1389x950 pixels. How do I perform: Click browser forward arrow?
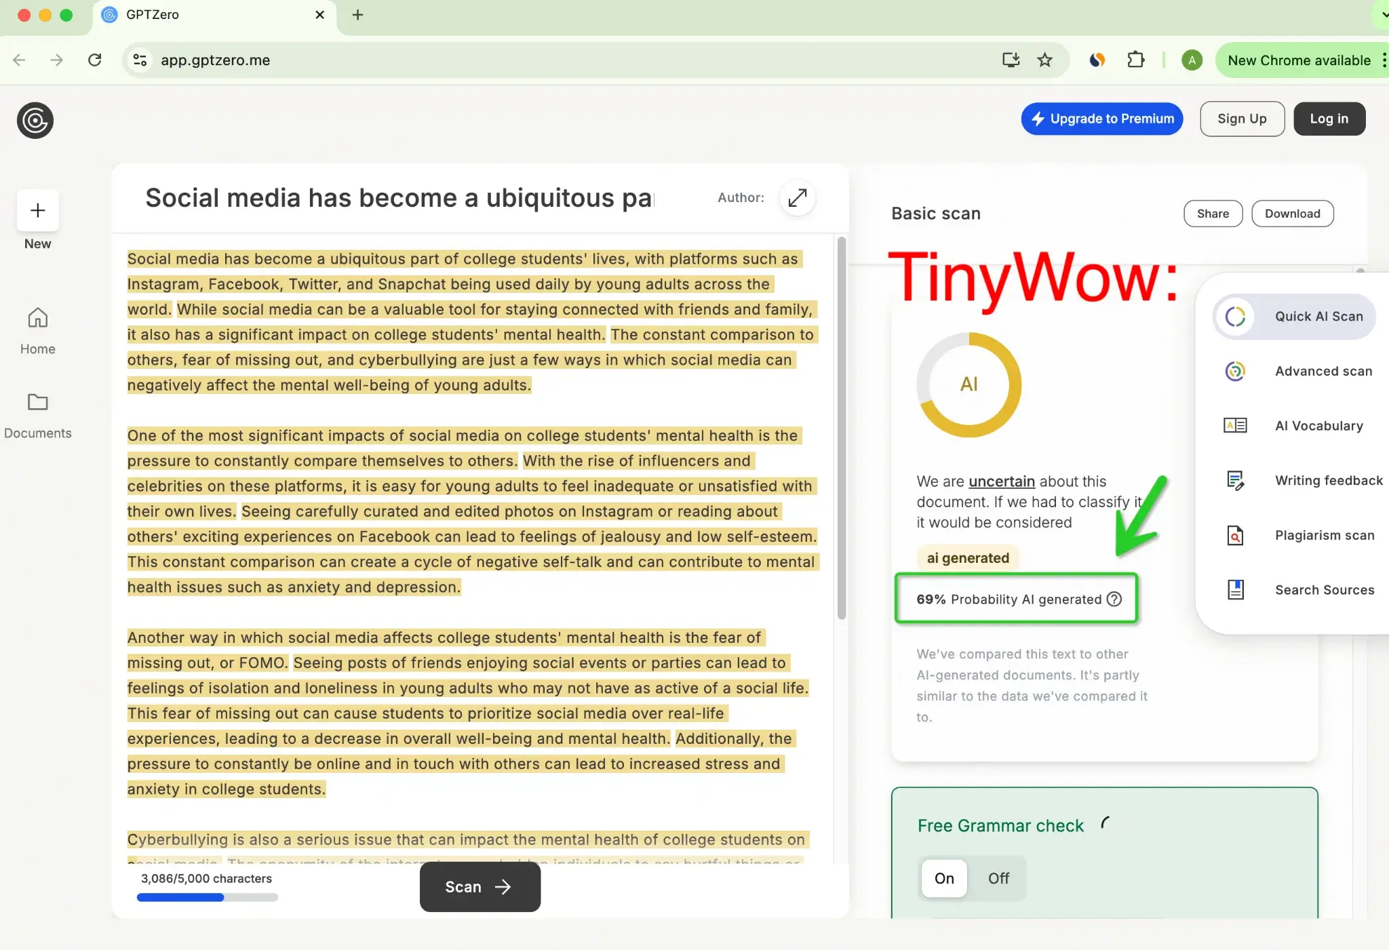57,60
